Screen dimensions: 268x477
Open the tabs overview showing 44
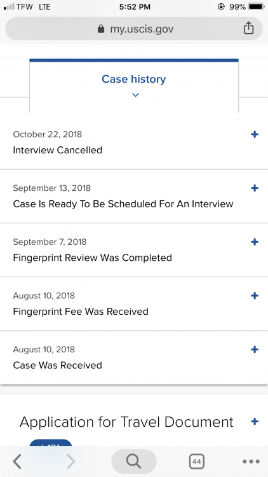[x=196, y=462]
